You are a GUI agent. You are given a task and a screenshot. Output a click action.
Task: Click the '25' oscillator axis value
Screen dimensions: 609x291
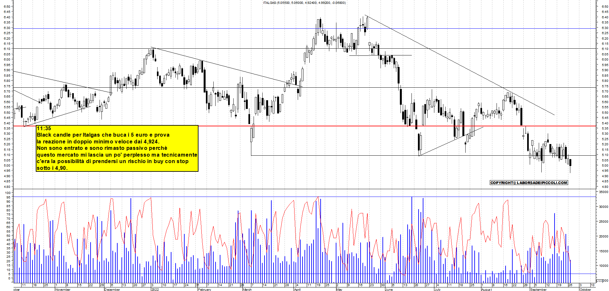point(8,257)
